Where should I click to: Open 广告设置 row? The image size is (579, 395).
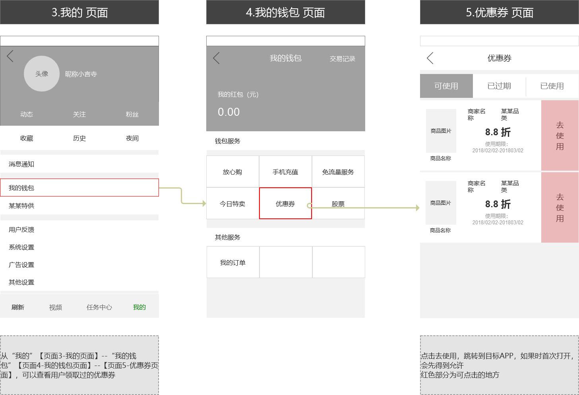(x=79, y=265)
